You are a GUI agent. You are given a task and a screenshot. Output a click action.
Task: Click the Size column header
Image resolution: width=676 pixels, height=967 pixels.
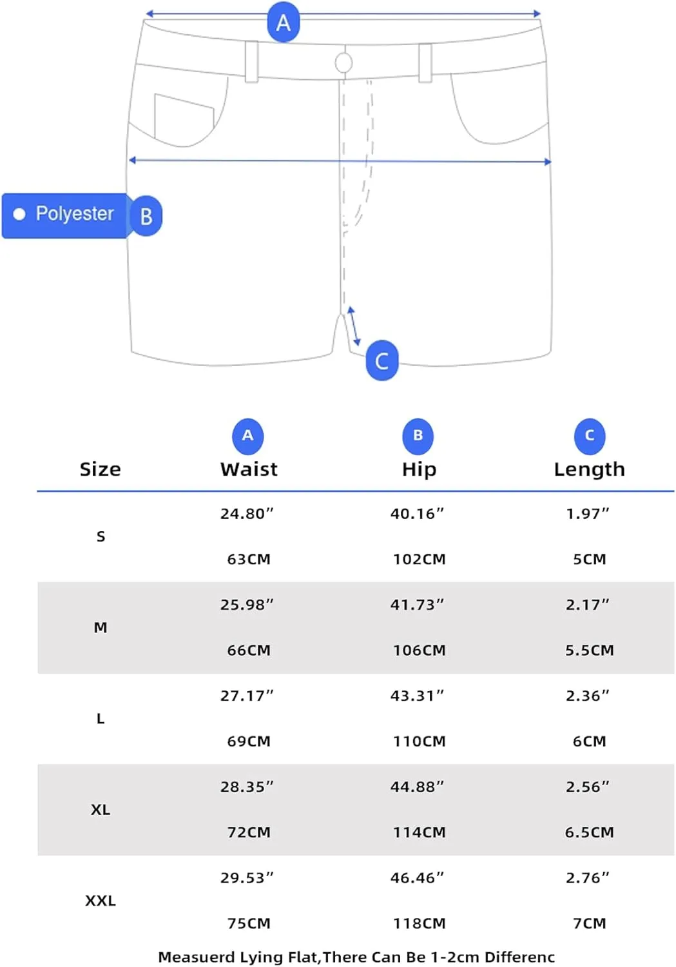pyautogui.click(x=100, y=469)
